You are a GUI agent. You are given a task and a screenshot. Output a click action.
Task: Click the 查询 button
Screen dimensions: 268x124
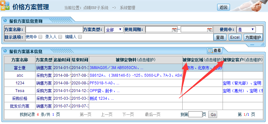click(x=220, y=37)
